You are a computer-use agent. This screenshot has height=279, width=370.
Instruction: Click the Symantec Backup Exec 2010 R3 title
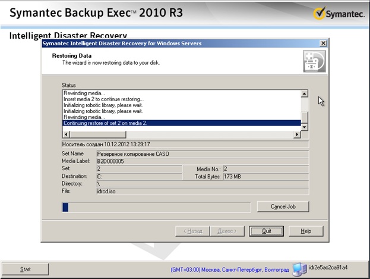coord(96,12)
